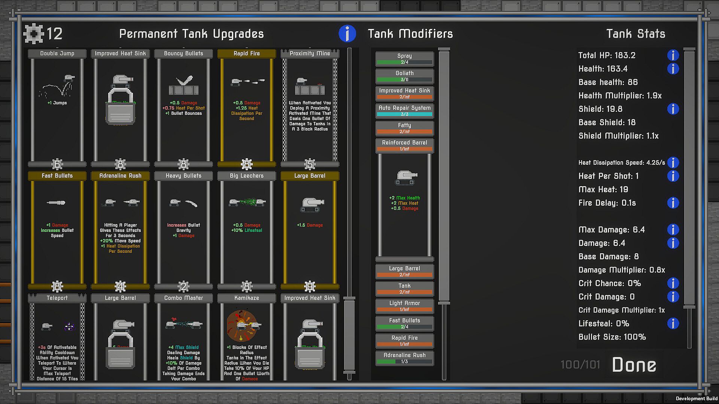Select the Auto Repair System modifier
Image resolution: width=719 pixels, height=404 pixels.
tap(404, 111)
